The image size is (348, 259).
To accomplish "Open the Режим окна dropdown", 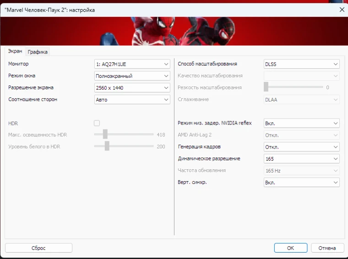I will tap(132, 76).
